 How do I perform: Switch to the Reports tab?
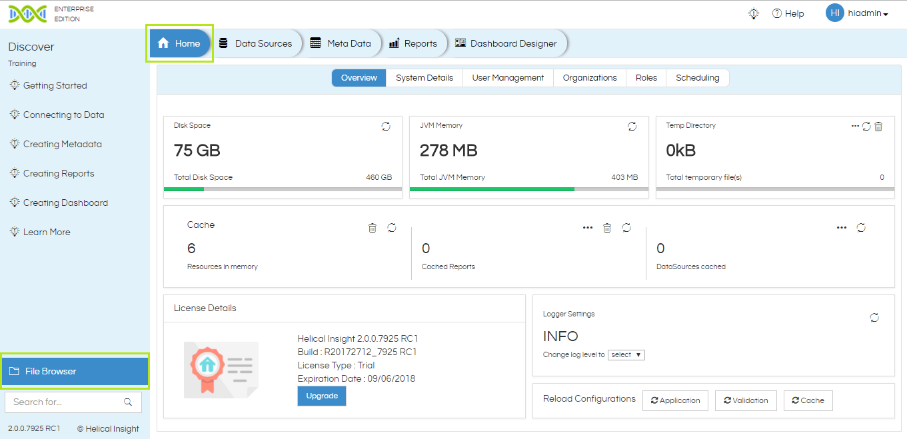[x=414, y=43]
